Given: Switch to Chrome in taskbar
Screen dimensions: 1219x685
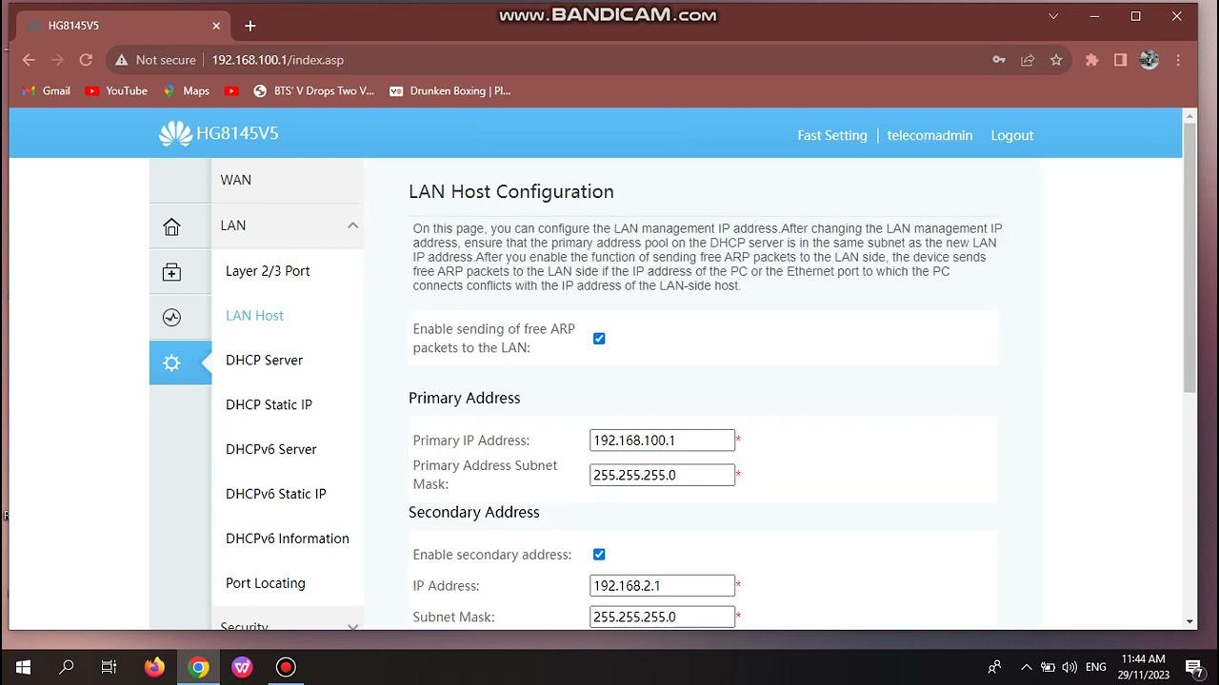Looking at the screenshot, I should (198, 667).
